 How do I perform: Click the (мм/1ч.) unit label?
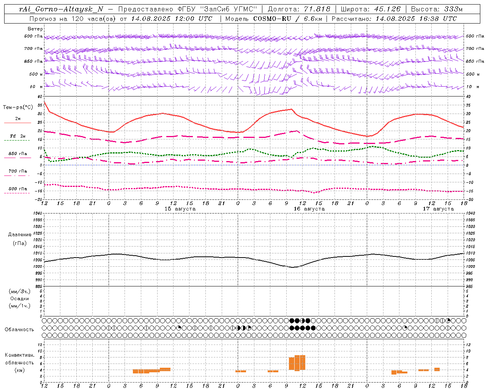click(20, 306)
